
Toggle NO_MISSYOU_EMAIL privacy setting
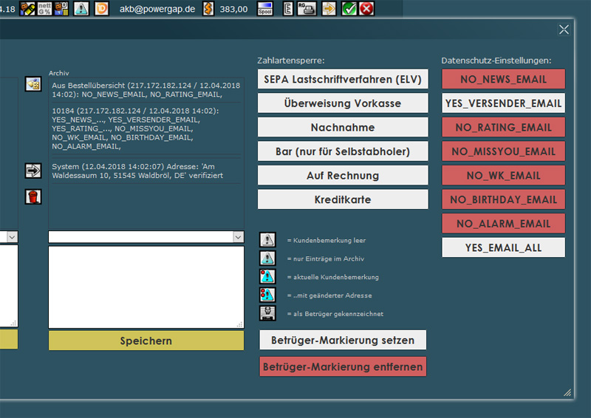[503, 151]
